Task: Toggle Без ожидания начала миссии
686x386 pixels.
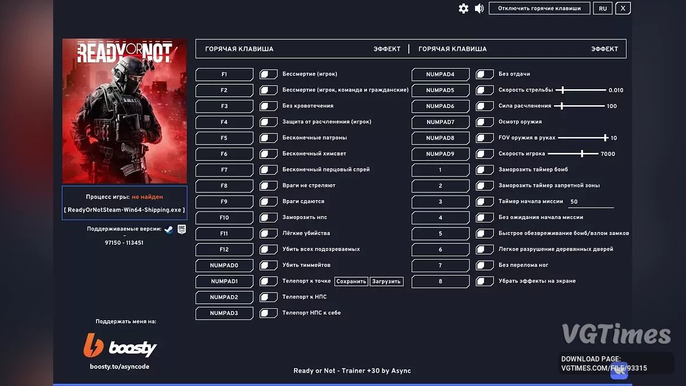Action: (x=485, y=218)
